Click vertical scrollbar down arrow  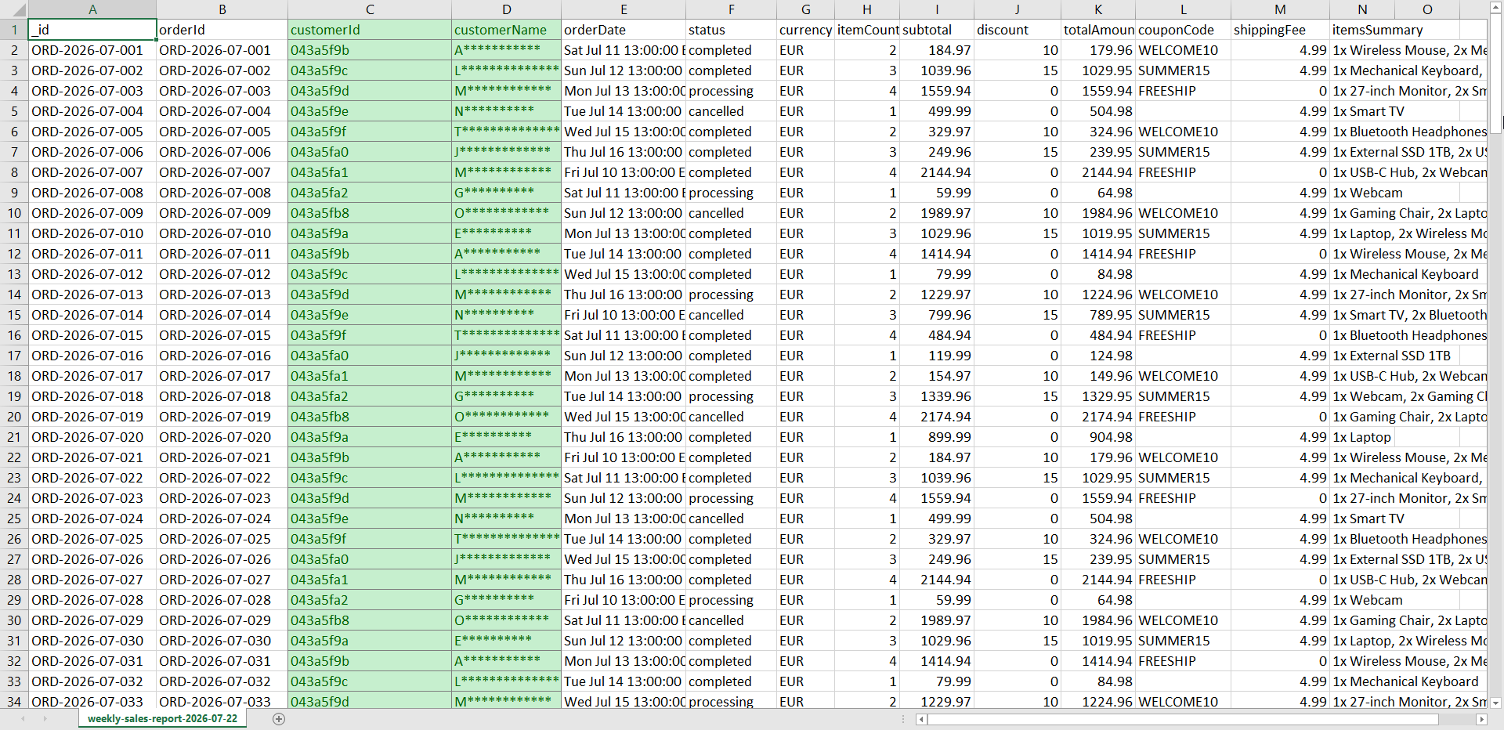(x=1496, y=703)
